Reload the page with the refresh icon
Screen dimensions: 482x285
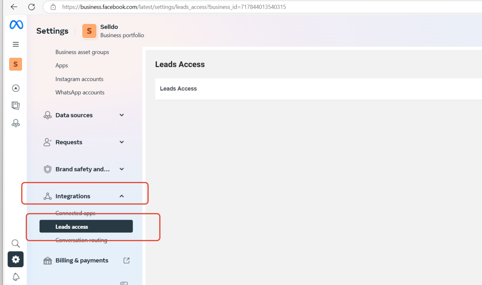point(31,7)
